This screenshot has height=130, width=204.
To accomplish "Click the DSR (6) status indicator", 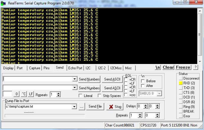I will (x=181, y=102).
